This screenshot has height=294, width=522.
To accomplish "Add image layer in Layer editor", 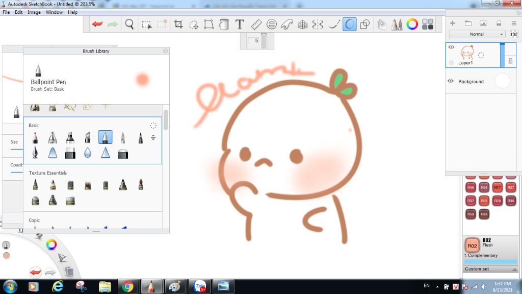I will pyautogui.click(x=483, y=23).
